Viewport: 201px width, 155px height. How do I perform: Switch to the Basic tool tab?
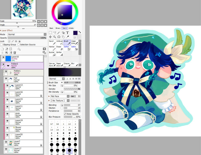click(51, 28)
